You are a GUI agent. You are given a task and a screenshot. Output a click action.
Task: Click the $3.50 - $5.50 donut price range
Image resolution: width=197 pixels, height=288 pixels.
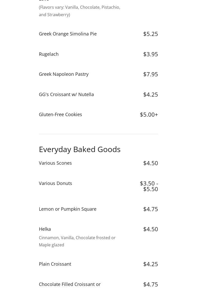(149, 186)
